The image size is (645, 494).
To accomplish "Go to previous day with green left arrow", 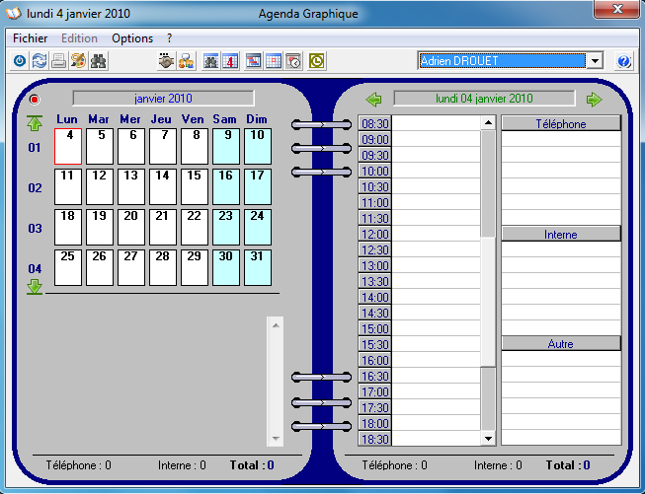I will pyautogui.click(x=374, y=99).
